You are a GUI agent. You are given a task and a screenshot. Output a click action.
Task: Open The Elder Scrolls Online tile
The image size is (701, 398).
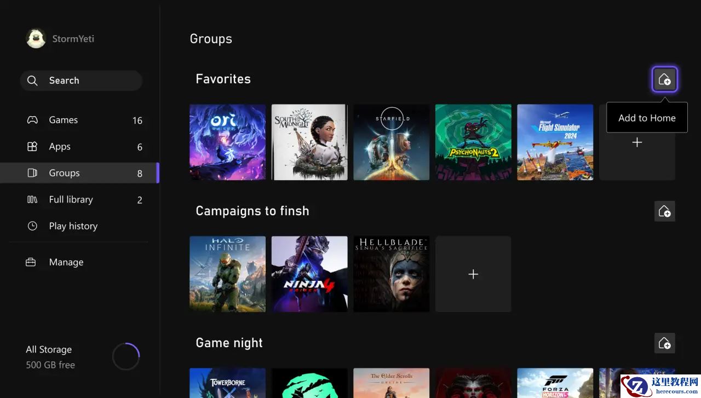pyautogui.click(x=391, y=383)
